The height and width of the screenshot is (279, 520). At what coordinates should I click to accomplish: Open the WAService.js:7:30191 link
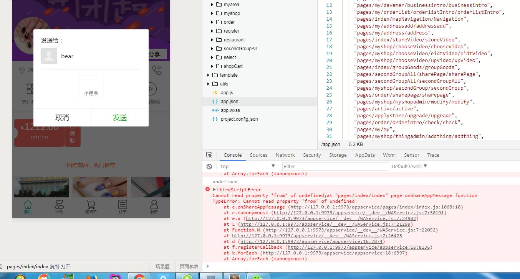pos(359,213)
